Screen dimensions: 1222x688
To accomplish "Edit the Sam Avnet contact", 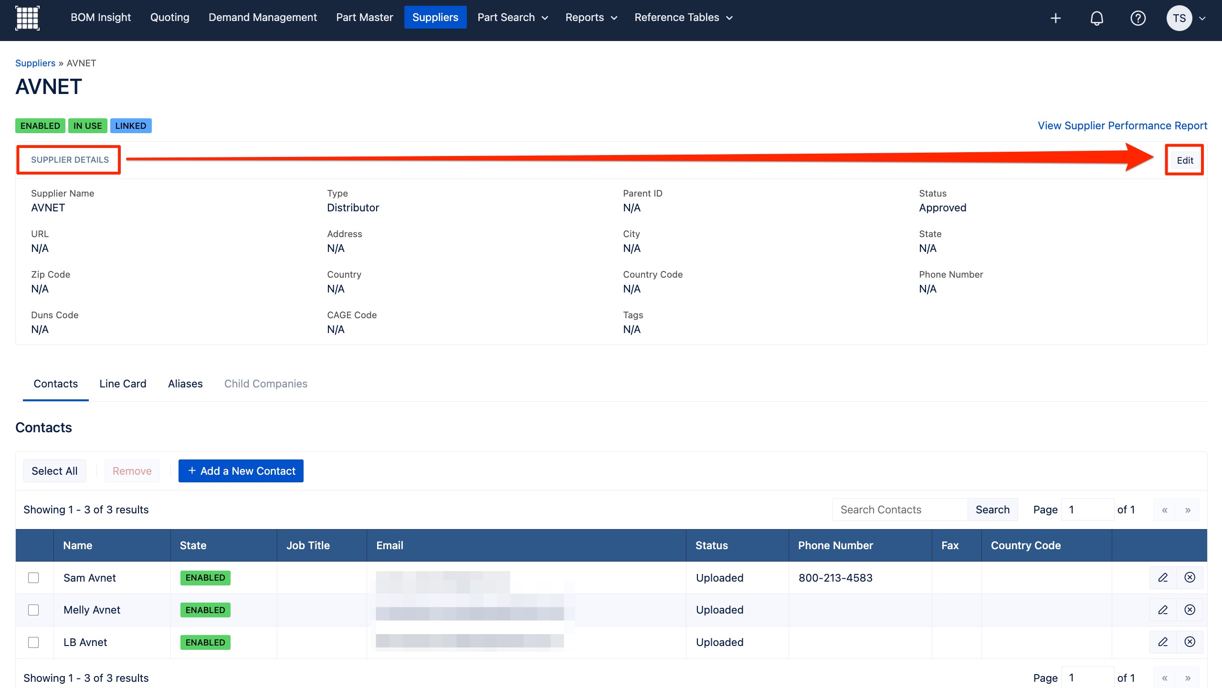I will tap(1163, 578).
